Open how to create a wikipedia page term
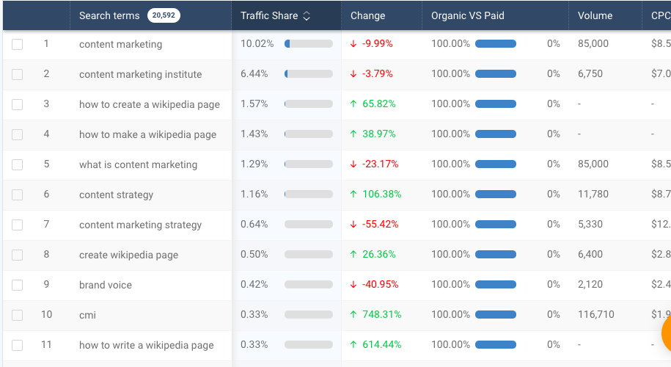The image size is (671, 367). 150,104
